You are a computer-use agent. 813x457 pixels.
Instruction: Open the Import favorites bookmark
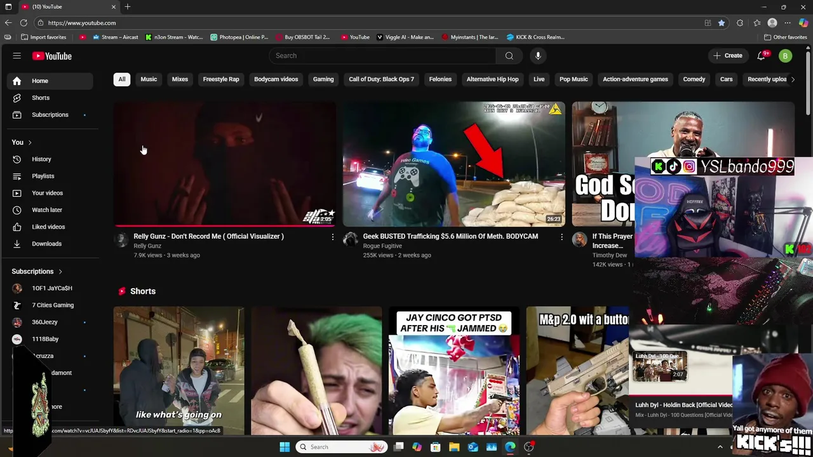click(x=43, y=37)
